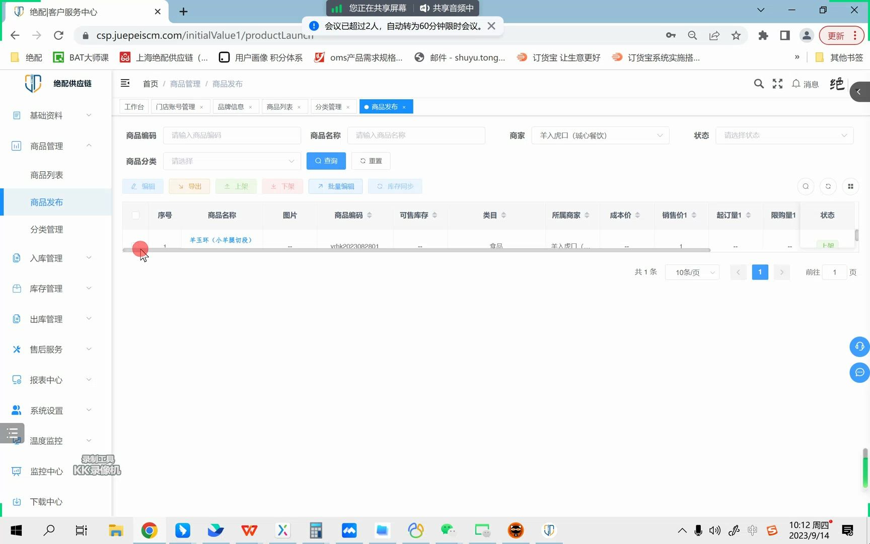Collapse the sidebar with the hamburger icon

click(125, 83)
